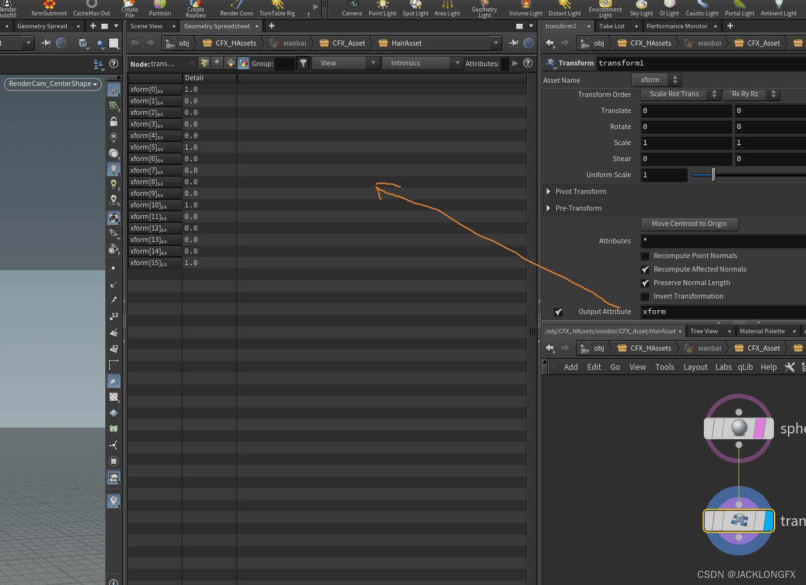Switch to the Material Palette tab
Viewport: 806px width, 585px height.
pyautogui.click(x=762, y=331)
